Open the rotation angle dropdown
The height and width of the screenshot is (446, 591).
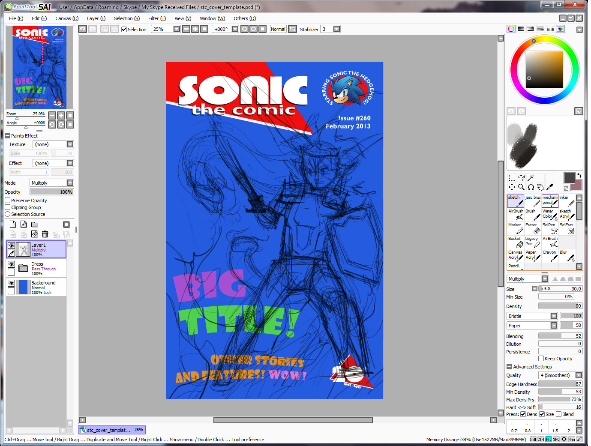(235, 29)
